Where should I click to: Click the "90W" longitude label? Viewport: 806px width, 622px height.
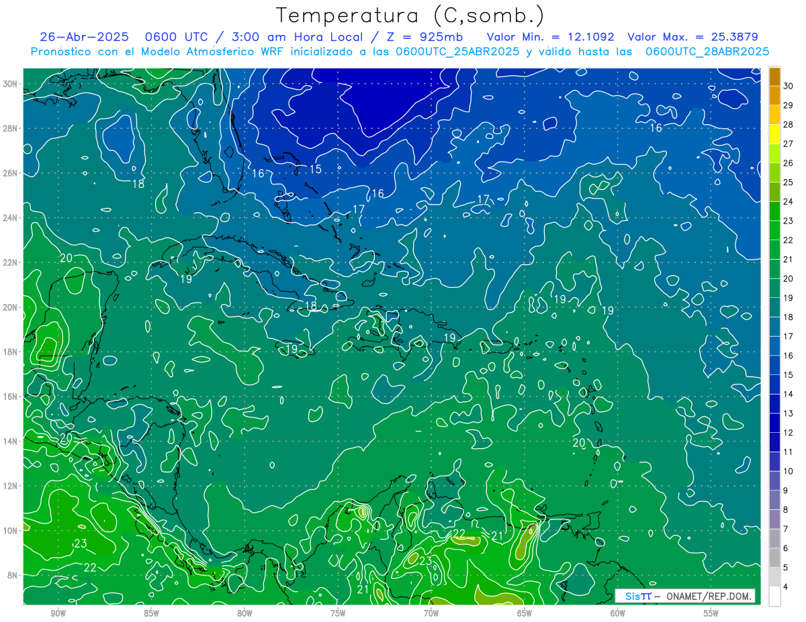coord(58,614)
